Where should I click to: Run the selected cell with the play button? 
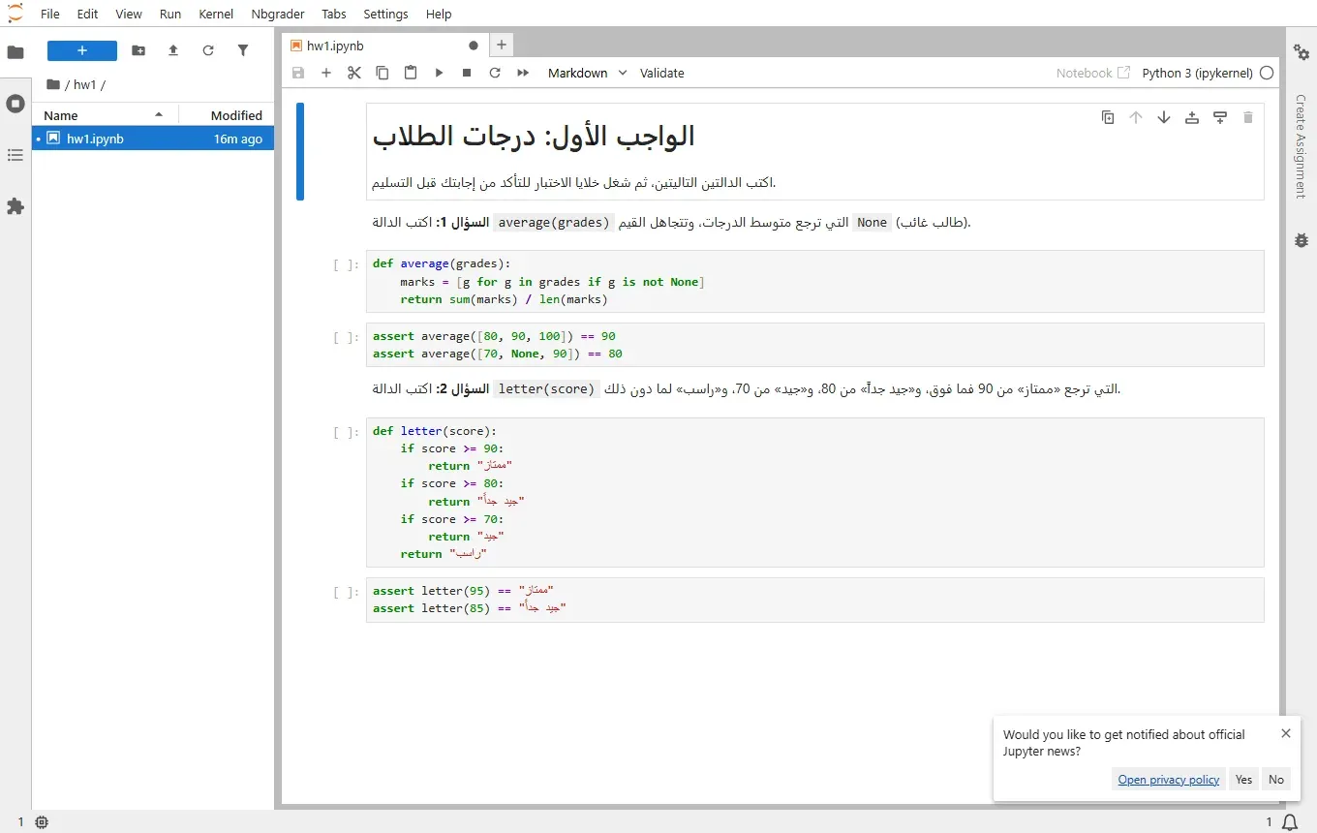point(439,73)
